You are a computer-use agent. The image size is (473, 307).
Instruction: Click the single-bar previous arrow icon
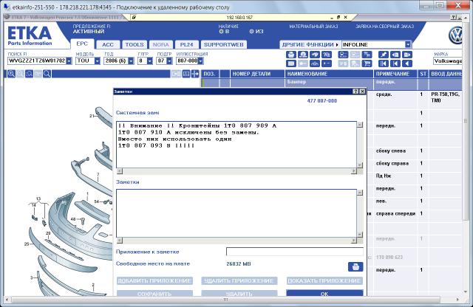(x=395, y=63)
